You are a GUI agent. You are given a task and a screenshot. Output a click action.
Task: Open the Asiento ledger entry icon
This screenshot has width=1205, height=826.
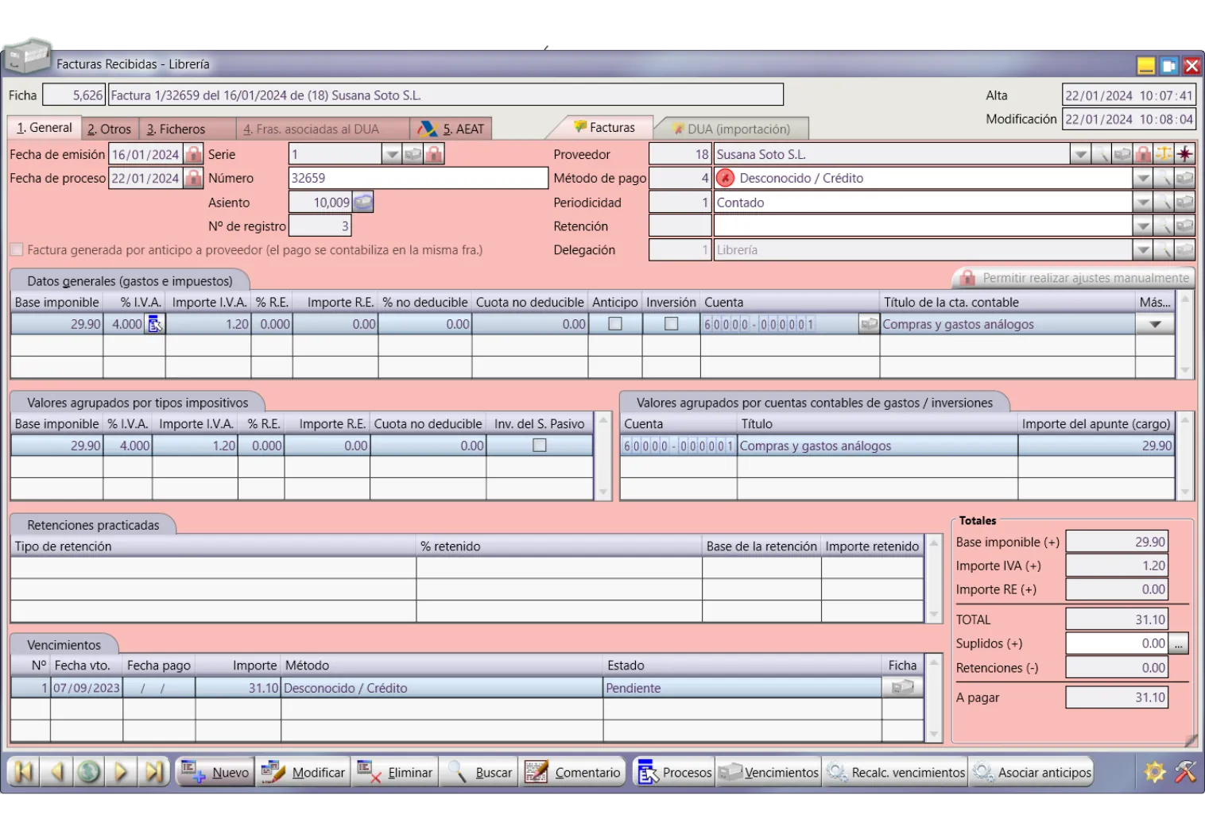pos(363,203)
